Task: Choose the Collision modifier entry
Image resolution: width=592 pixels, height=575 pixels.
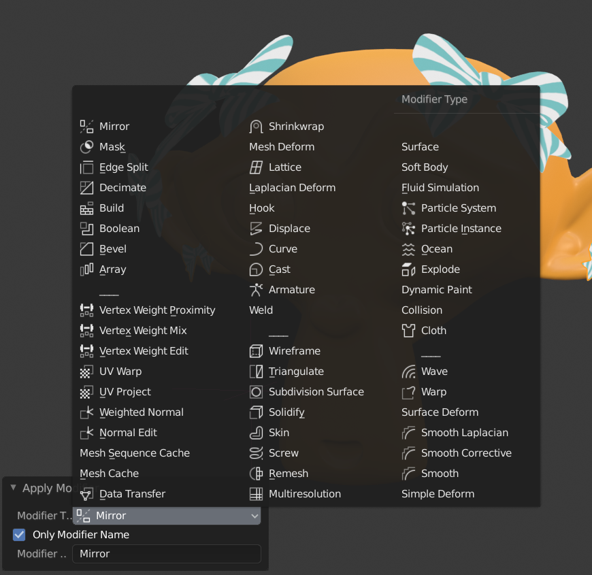Action: point(422,310)
